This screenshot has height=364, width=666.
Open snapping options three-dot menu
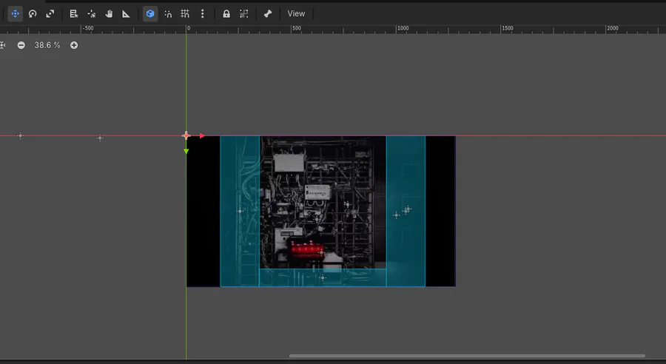pyautogui.click(x=202, y=13)
